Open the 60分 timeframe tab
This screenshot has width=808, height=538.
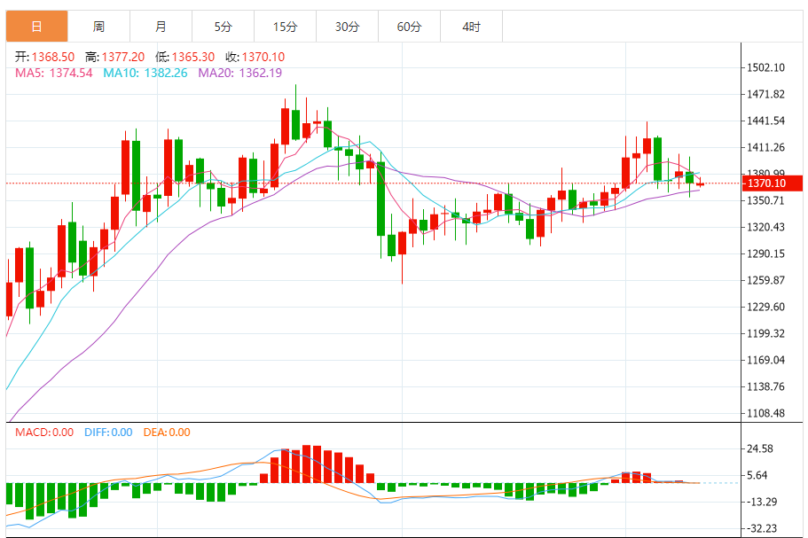pos(409,27)
